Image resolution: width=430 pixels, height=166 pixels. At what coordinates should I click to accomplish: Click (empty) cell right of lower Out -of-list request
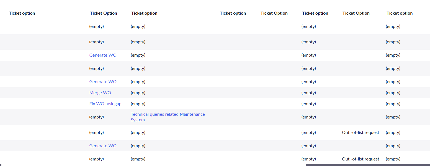point(393,159)
